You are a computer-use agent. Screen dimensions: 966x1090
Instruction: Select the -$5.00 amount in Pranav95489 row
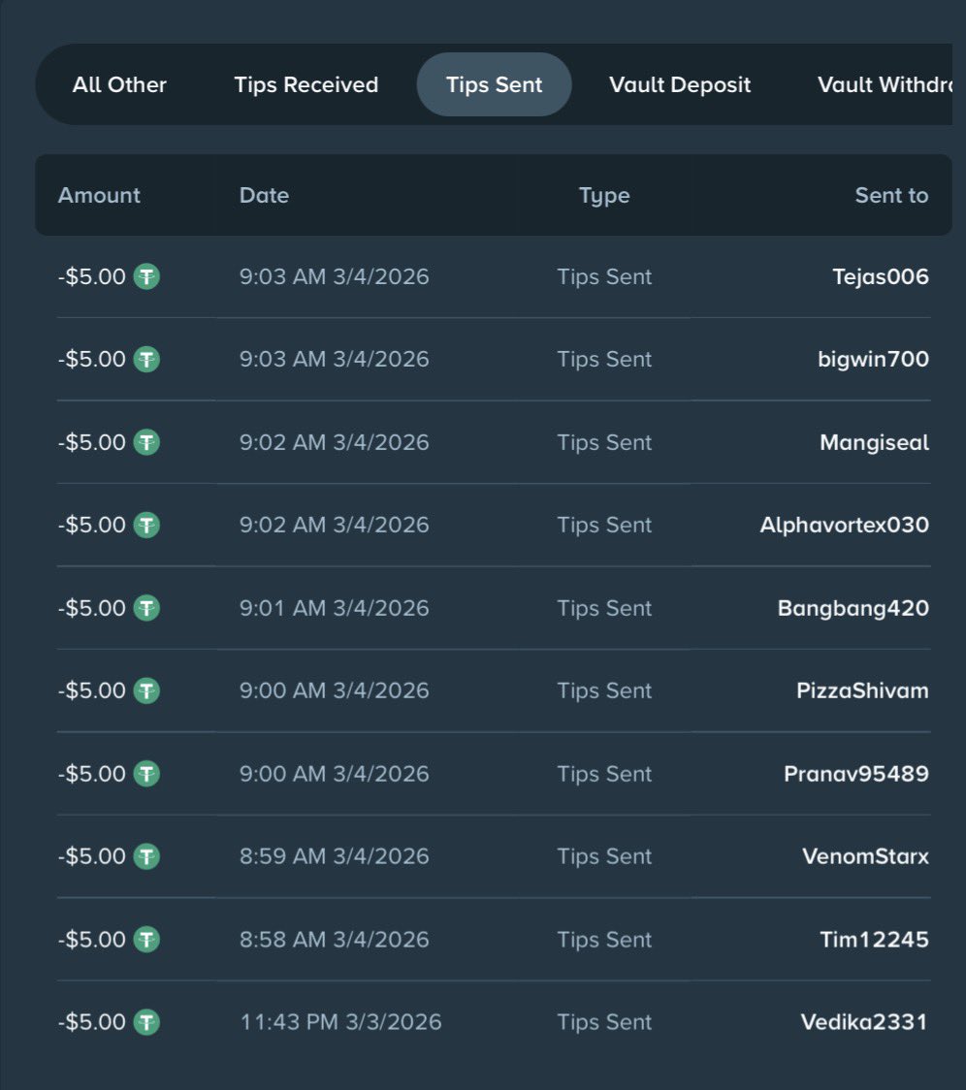[x=92, y=774]
